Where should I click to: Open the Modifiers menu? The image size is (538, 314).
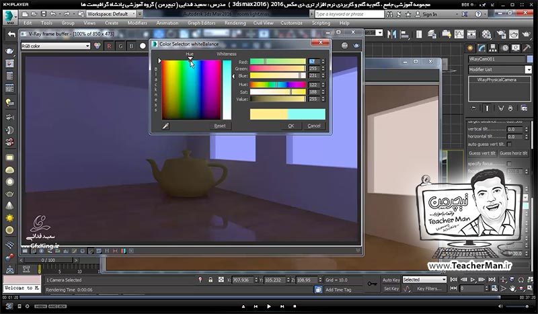click(137, 23)
